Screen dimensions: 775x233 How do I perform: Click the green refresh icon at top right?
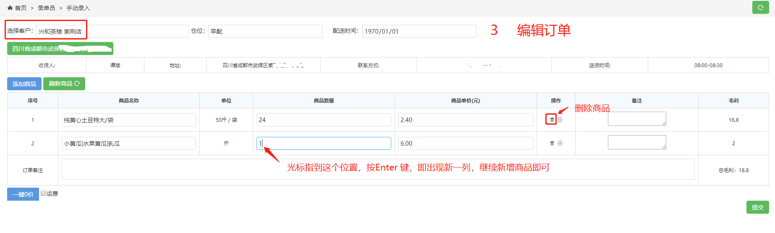760,8
